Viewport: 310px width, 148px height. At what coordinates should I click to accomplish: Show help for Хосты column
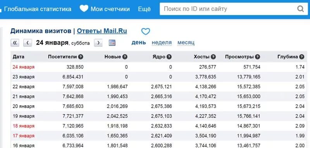pyautogui.click(x=213, y=57)
